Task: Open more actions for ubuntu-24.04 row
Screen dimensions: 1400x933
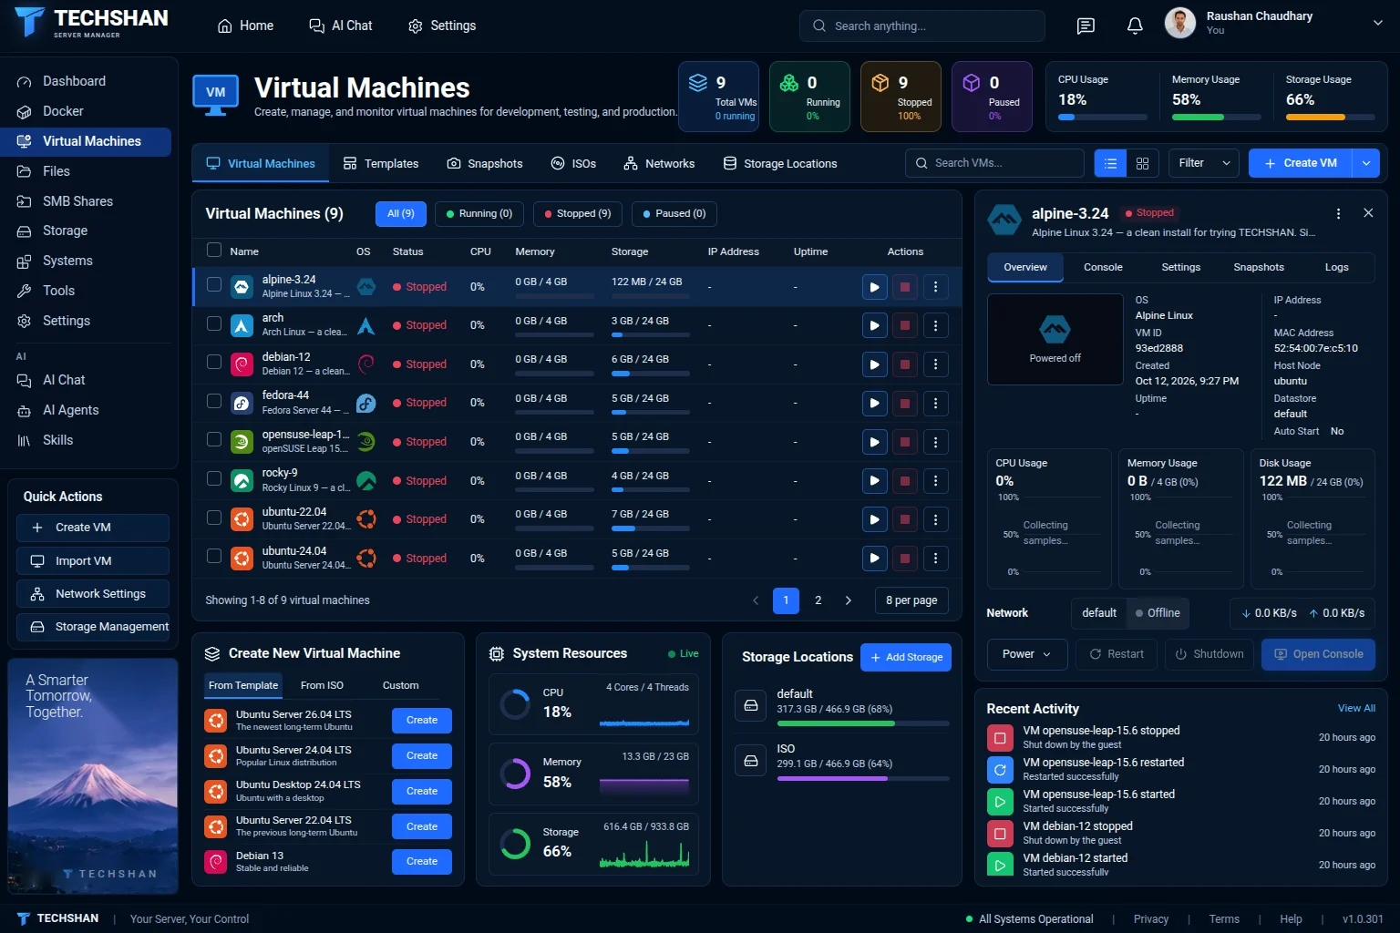Action: tap(935, 558)
